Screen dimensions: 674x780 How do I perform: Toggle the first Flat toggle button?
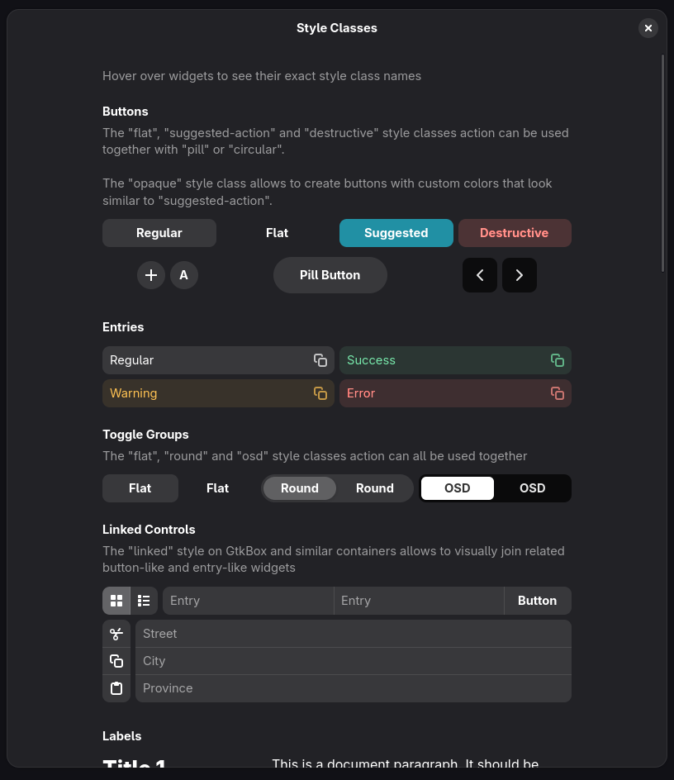140,488
